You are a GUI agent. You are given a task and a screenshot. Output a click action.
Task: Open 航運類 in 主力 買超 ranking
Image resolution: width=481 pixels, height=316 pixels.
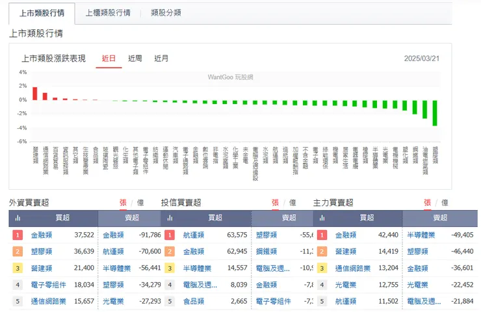[x=346, y=301]
